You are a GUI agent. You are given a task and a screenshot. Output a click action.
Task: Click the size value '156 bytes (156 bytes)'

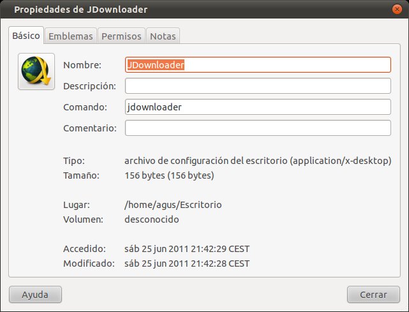coord(169,175)
